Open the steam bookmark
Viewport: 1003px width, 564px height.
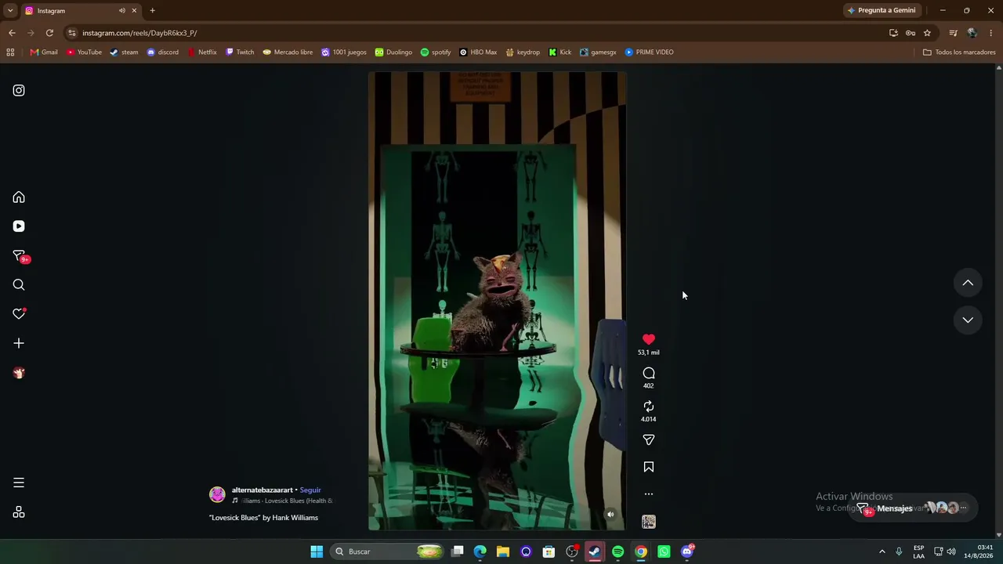pos(124,52)
